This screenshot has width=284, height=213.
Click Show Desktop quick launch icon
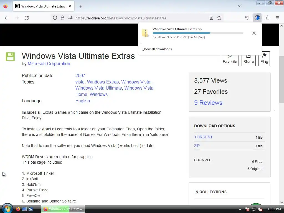click(24, 209)
